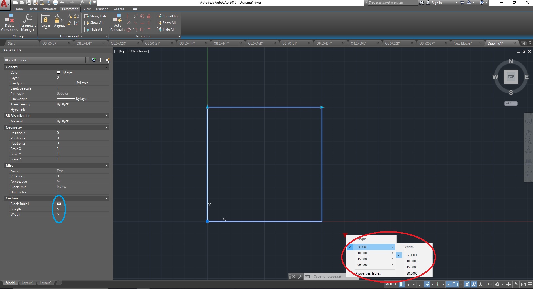Switch to the Annotate ribbon tab
Screen dimensions: 533x289
point(50,9)
